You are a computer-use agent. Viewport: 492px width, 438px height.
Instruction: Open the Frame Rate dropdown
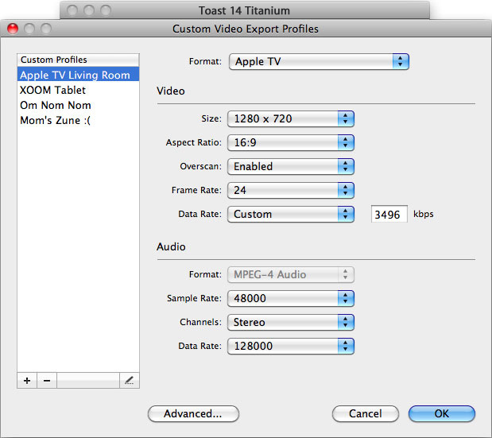pos(290,190)
